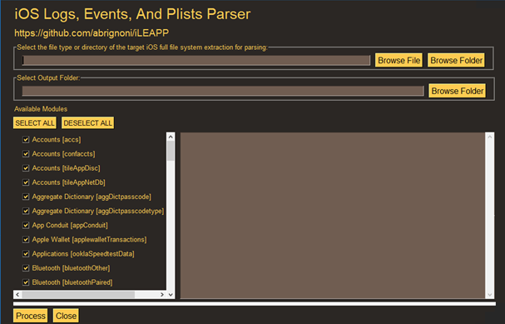
Task: Uncheck Applications [ooklaSpeedtestData] module
Action: tap(26, 254)
